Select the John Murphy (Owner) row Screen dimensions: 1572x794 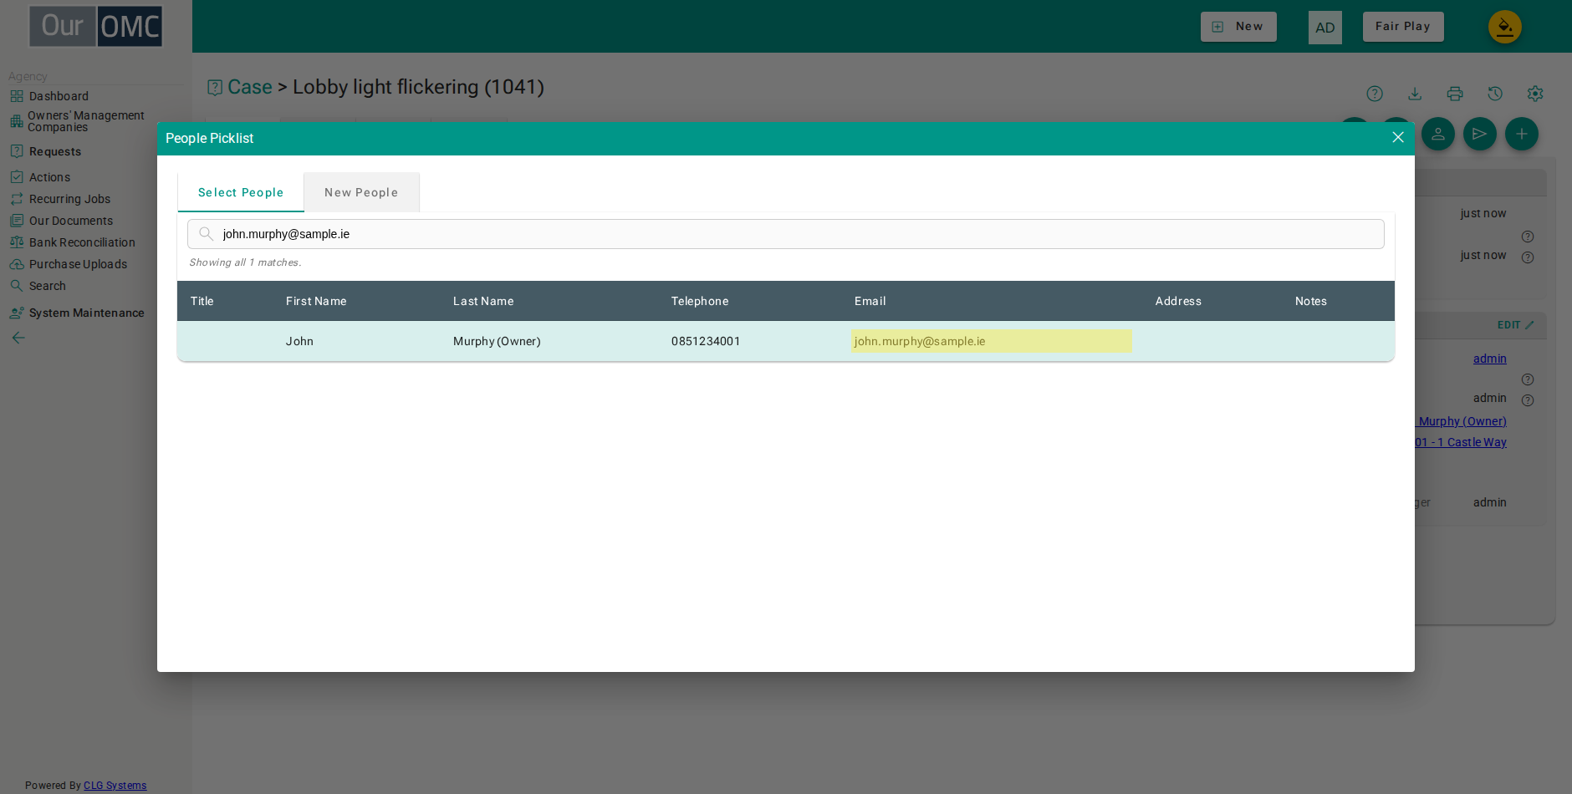pos(786,341)
